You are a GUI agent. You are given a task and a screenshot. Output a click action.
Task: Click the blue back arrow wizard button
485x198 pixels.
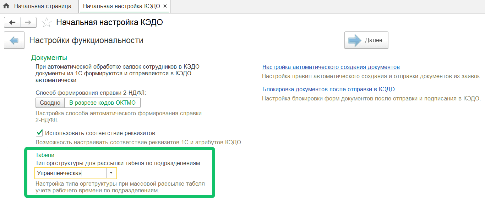coord(14,40)
